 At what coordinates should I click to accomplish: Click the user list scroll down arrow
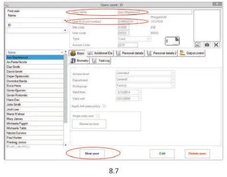[65, 145]
